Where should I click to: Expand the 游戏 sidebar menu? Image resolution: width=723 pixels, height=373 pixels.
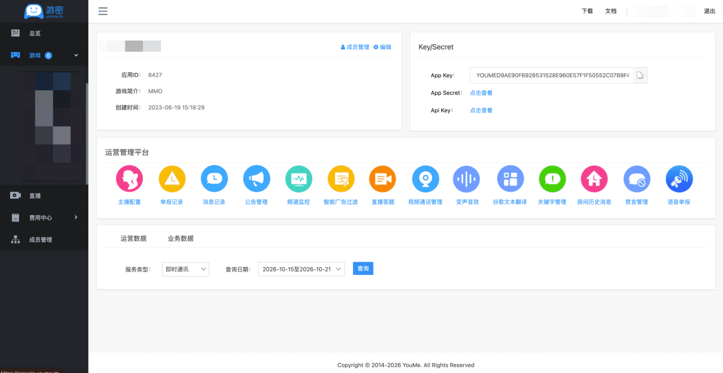[x=44, y=55]
